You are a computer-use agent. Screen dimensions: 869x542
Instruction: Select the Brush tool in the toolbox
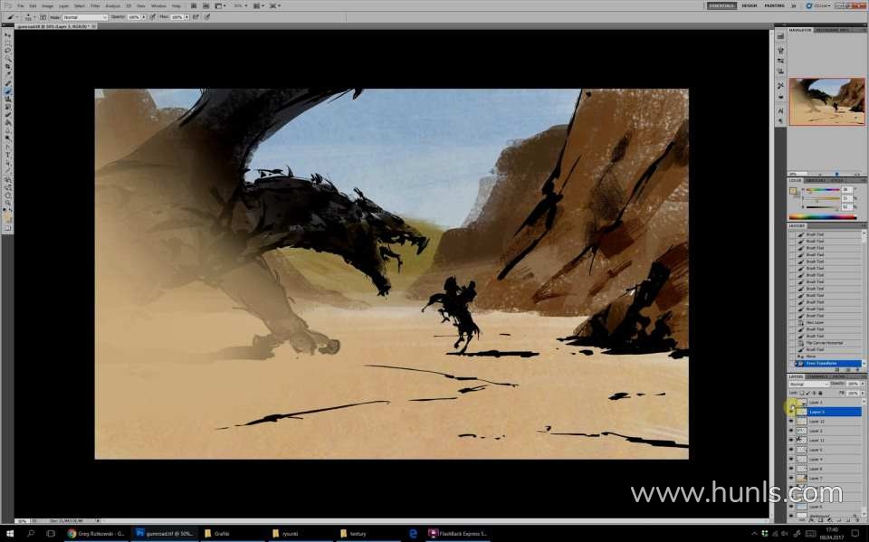point(8,90)
